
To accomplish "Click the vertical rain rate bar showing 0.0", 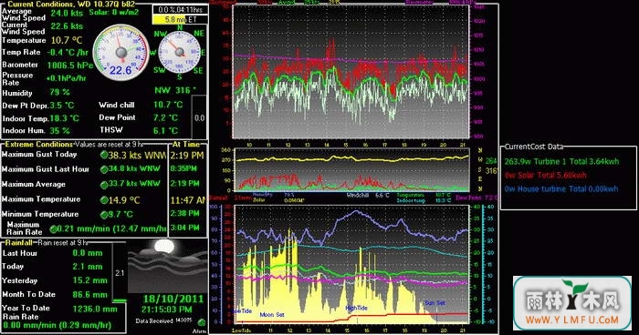I will [199, 118].
